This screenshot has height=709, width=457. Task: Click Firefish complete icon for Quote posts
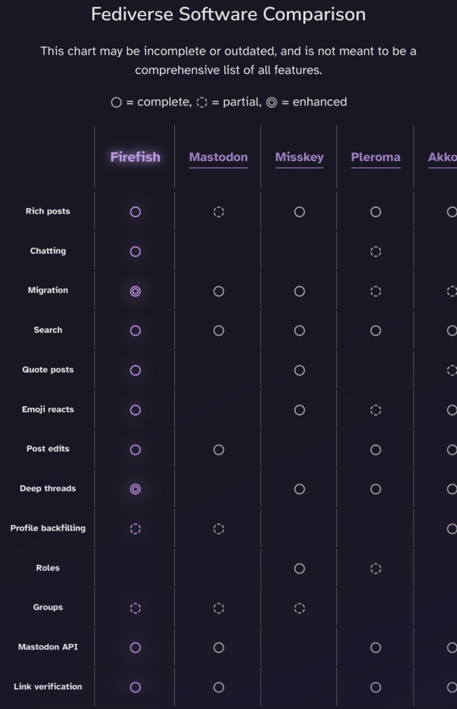(x=135, y=371)
